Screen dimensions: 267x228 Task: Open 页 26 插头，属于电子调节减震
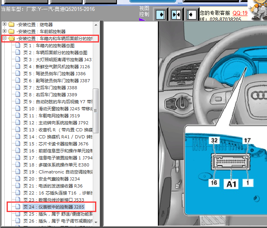[58, 221]
